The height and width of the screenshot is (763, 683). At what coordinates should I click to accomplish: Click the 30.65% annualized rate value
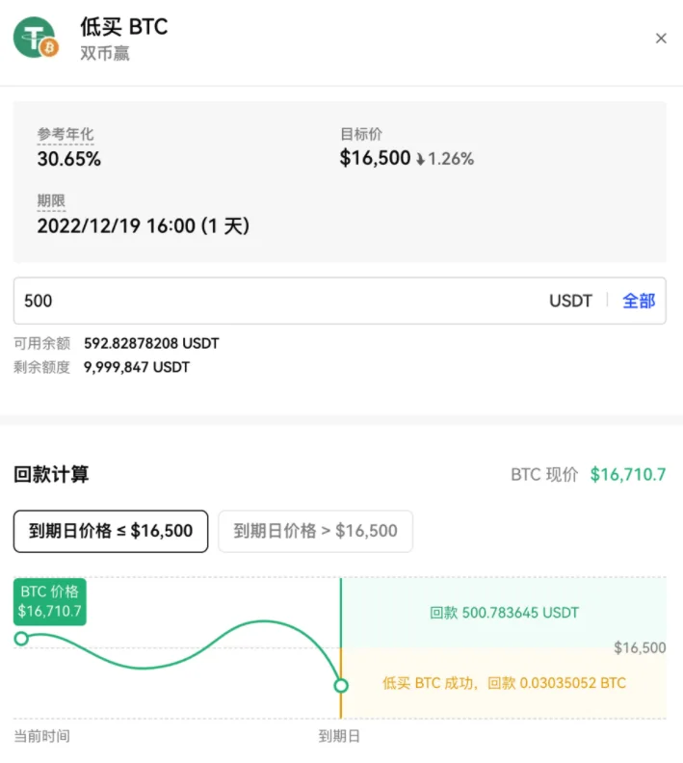coord(69,159)
